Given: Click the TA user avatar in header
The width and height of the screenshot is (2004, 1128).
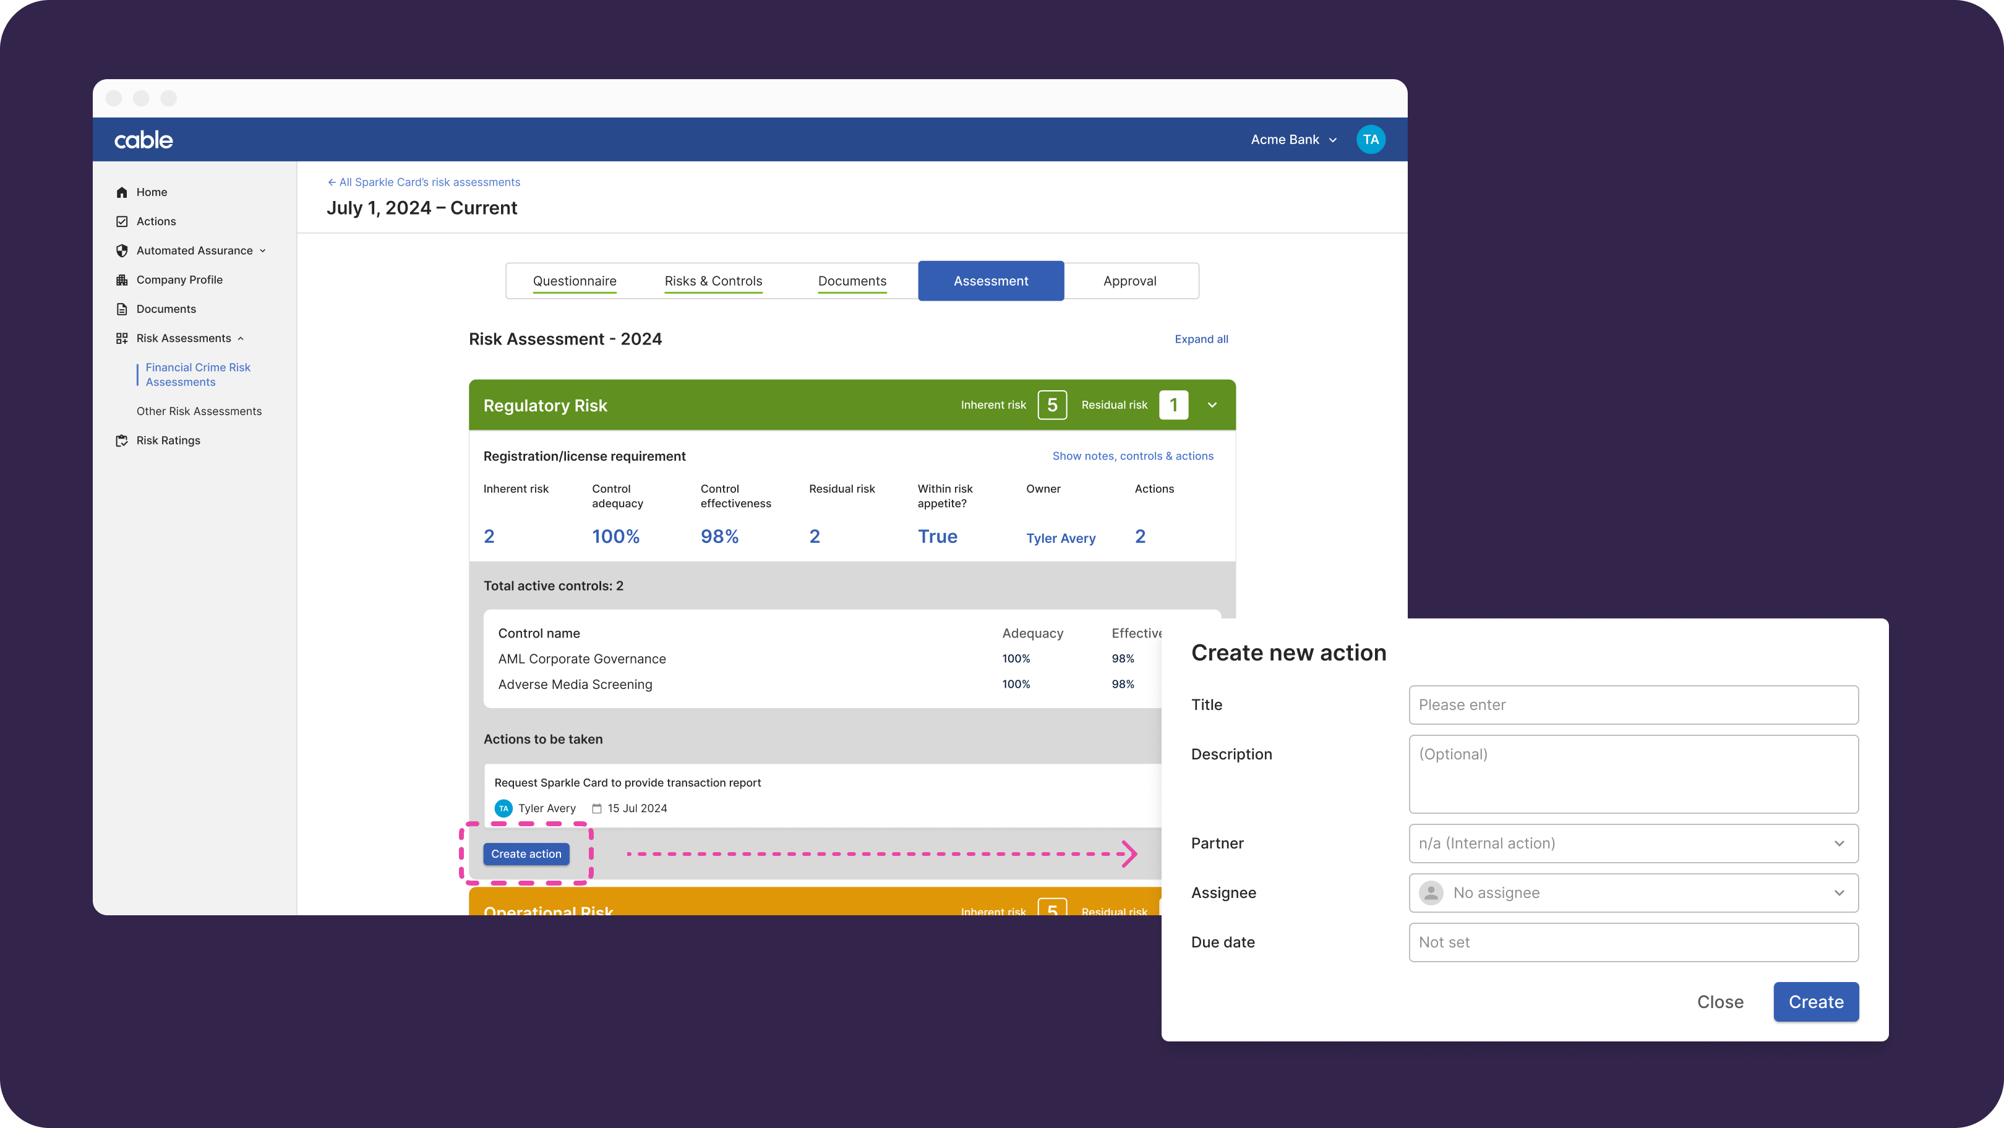Looking at the screenshot, I should 1370,140.
